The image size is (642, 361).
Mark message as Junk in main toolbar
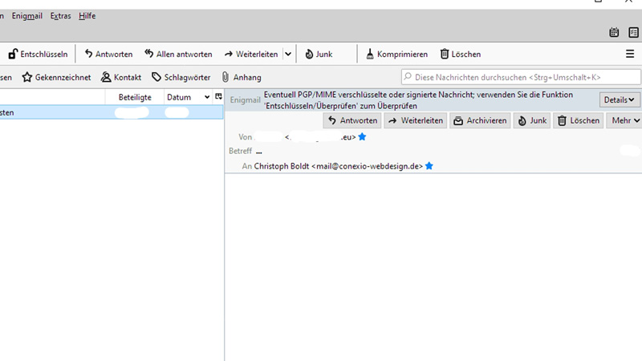click(319, 54)
